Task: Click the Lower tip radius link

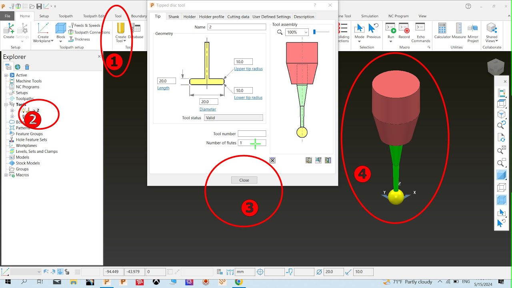Action: [x=248, y=98]
